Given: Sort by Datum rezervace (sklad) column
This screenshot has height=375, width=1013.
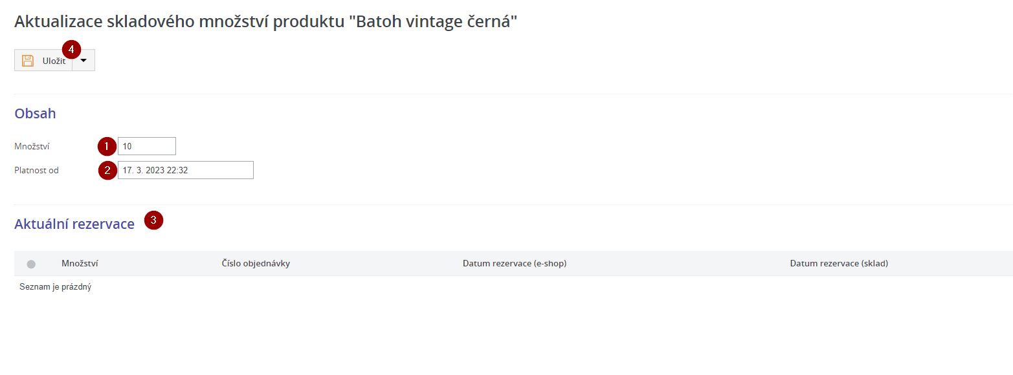Looking at the screenshot, I should [839, 263].
